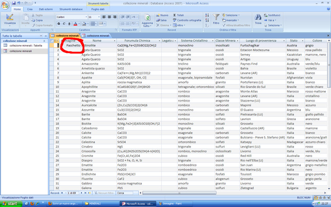
Task: Click the Filtro funnel button
Action: 216,19
